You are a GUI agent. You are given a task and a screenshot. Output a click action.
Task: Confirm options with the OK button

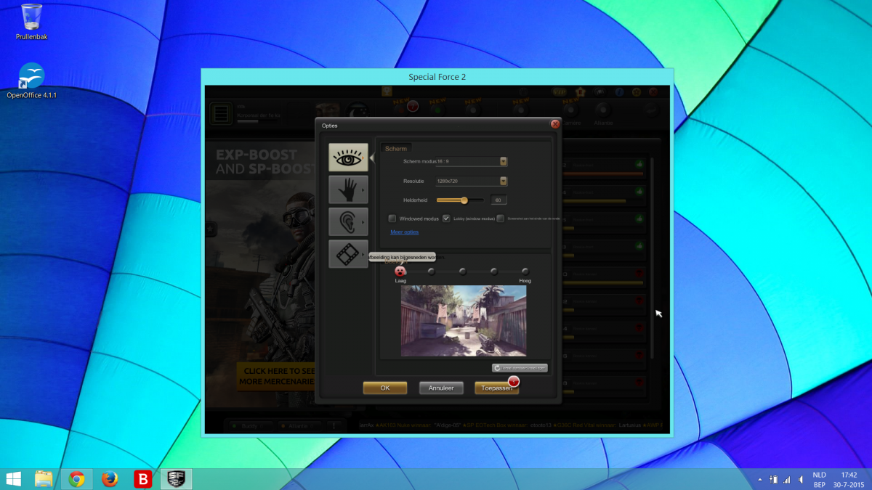[x=385, y=388]
